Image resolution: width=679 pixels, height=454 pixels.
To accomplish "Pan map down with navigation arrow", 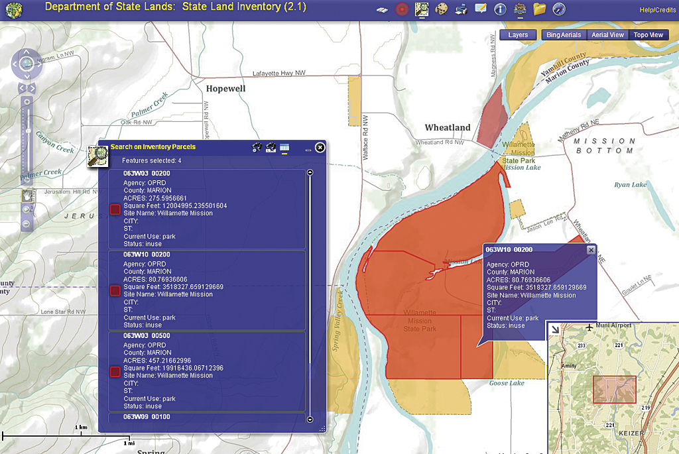I will (27, 76).
